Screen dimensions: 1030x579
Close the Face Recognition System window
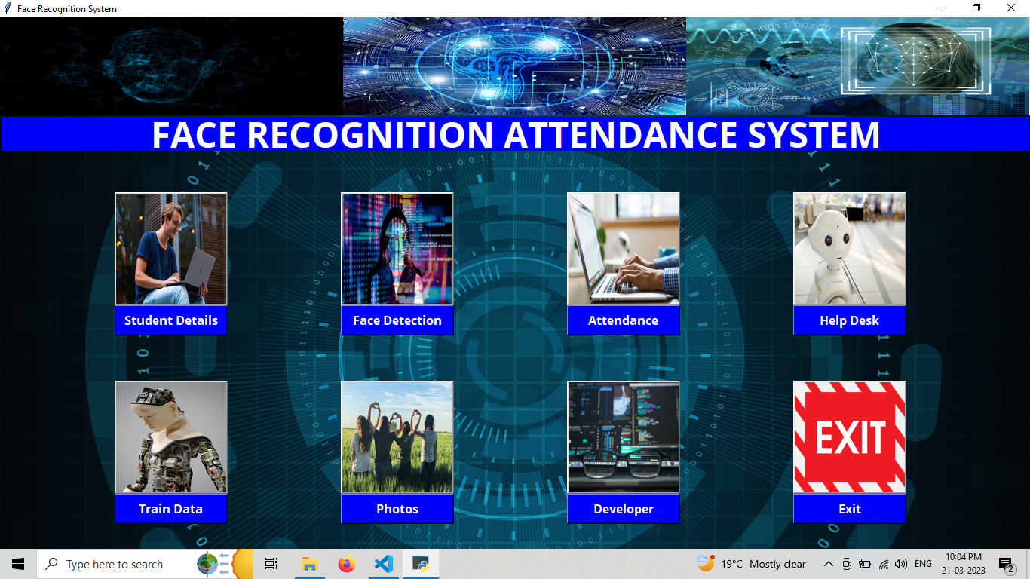(1012, 8)
